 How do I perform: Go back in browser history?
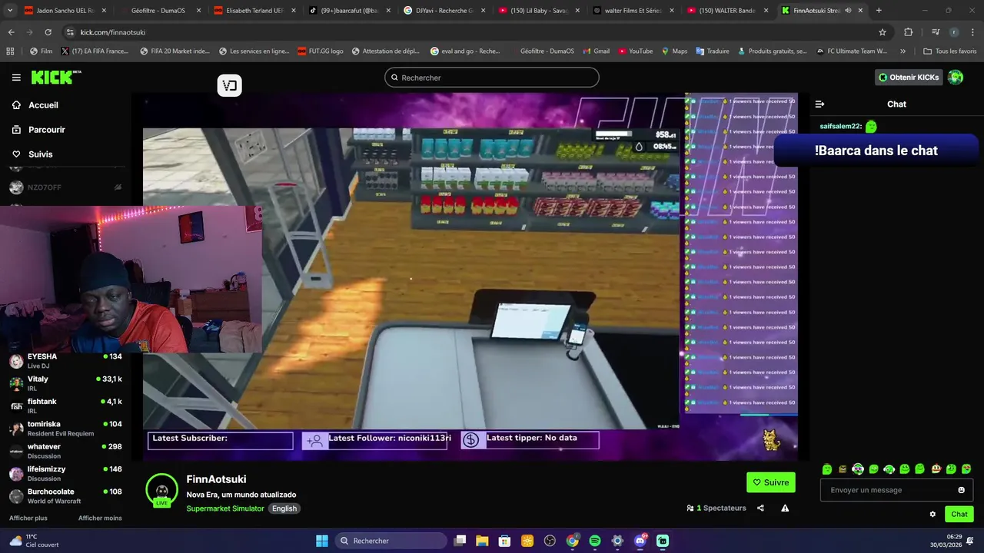click(x=11, y=32)
